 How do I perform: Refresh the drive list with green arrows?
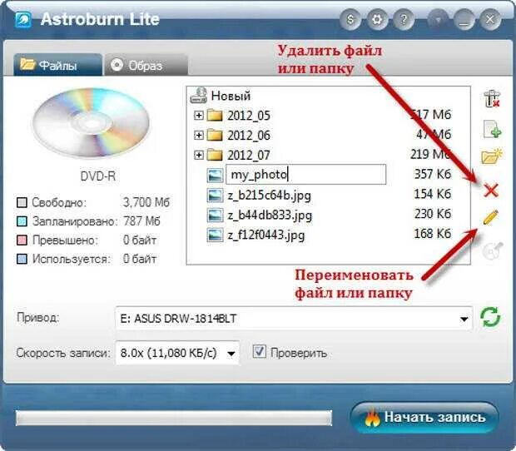tap(490, 317)
